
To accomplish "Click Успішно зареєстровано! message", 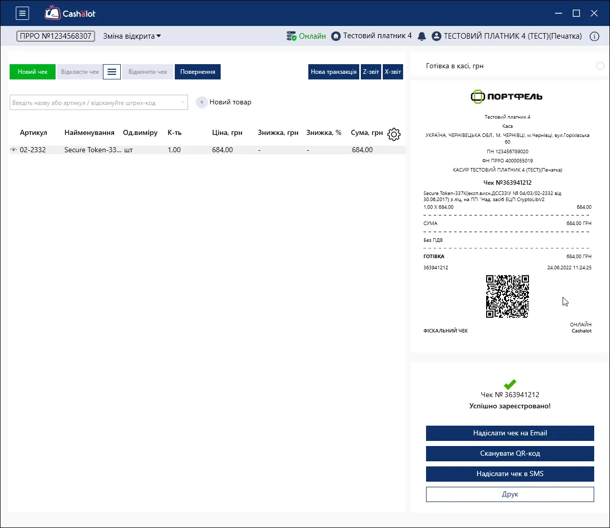I will point(510,406).
